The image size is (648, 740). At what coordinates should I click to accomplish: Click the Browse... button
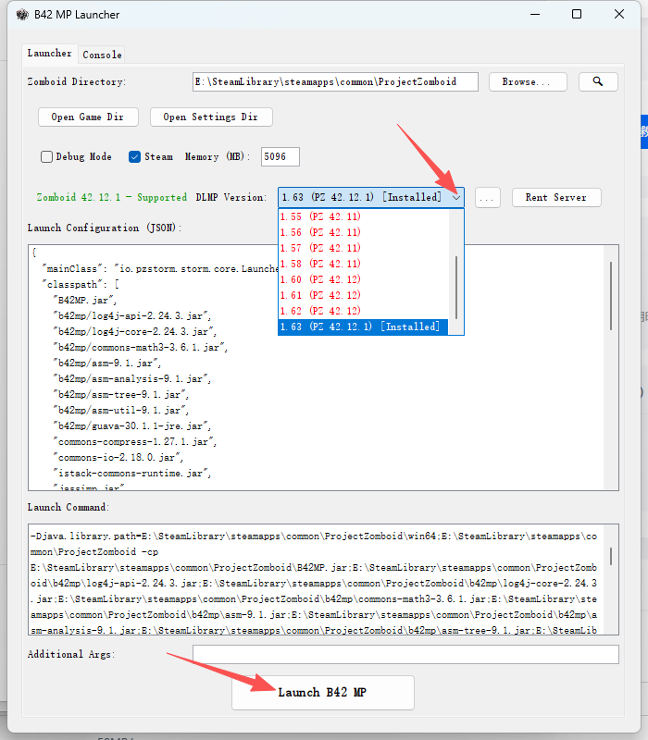click(x=527, y=81)
